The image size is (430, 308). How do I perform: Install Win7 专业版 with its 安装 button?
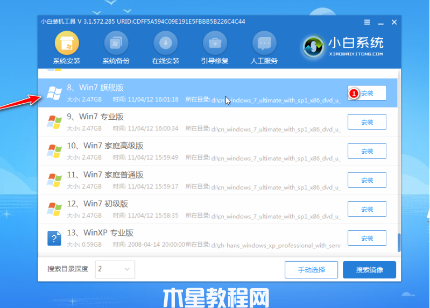click(x=367, y=122)
